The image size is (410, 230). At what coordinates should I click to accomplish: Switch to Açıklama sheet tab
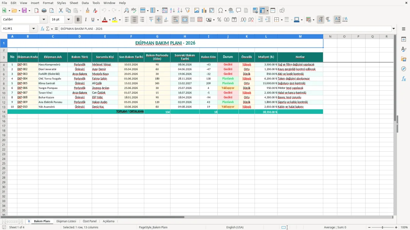click(x=109, y=221)
